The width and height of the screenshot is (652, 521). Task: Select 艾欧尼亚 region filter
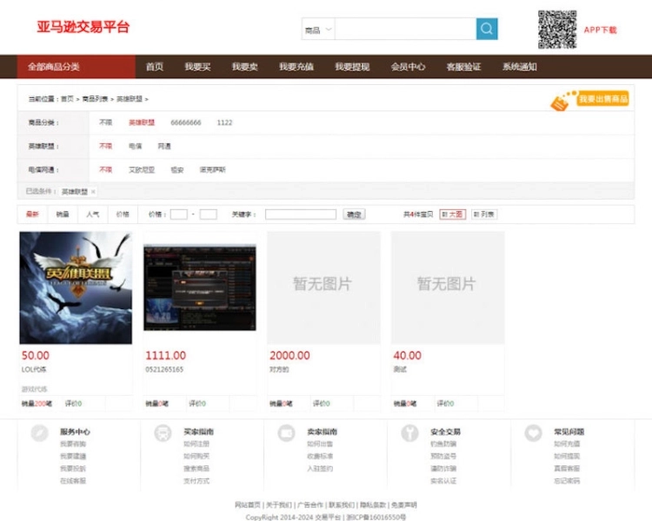click(142, 170)
